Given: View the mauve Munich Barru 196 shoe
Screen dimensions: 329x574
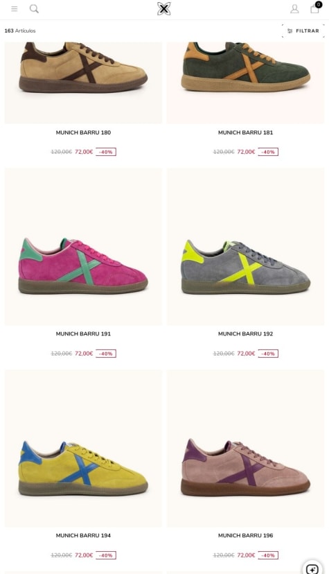Looking at the screenshot, I should pyautogui.click(x=246, y=449).
